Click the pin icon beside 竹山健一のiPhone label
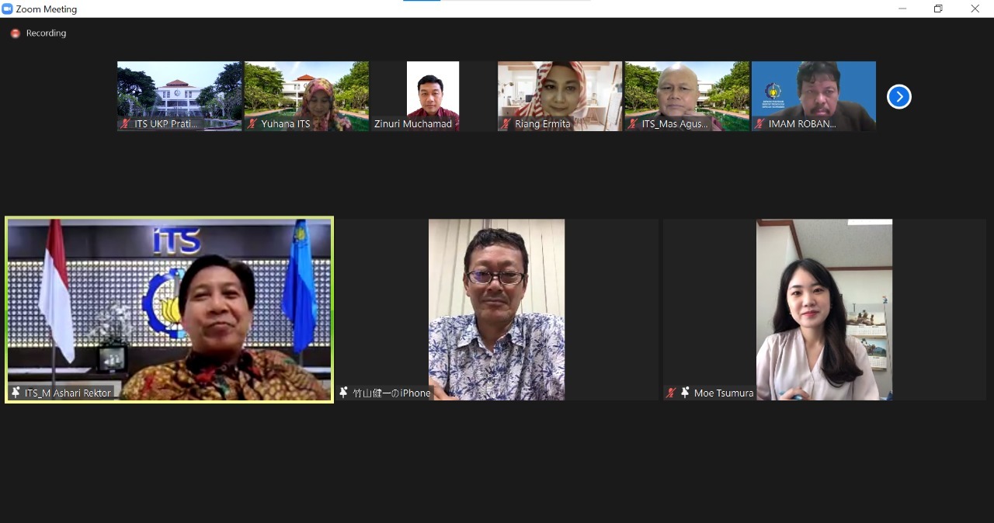The width and height of the screenshot is (994, 523). (x=344, y=393)
